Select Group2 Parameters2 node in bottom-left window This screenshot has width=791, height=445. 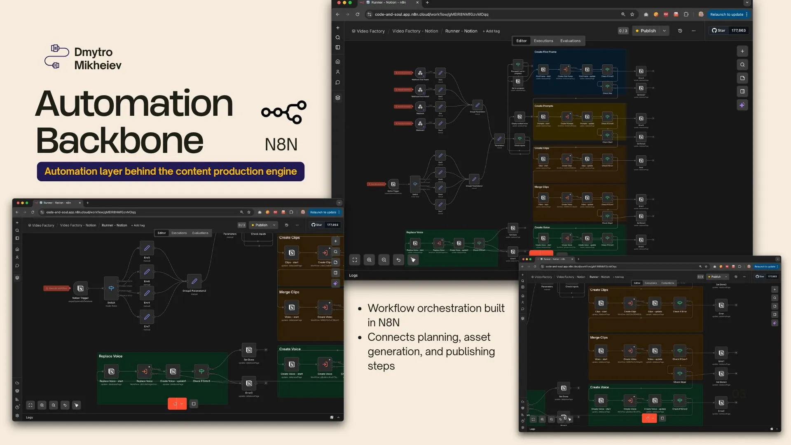pyautogui.click(x=194, y=281)
